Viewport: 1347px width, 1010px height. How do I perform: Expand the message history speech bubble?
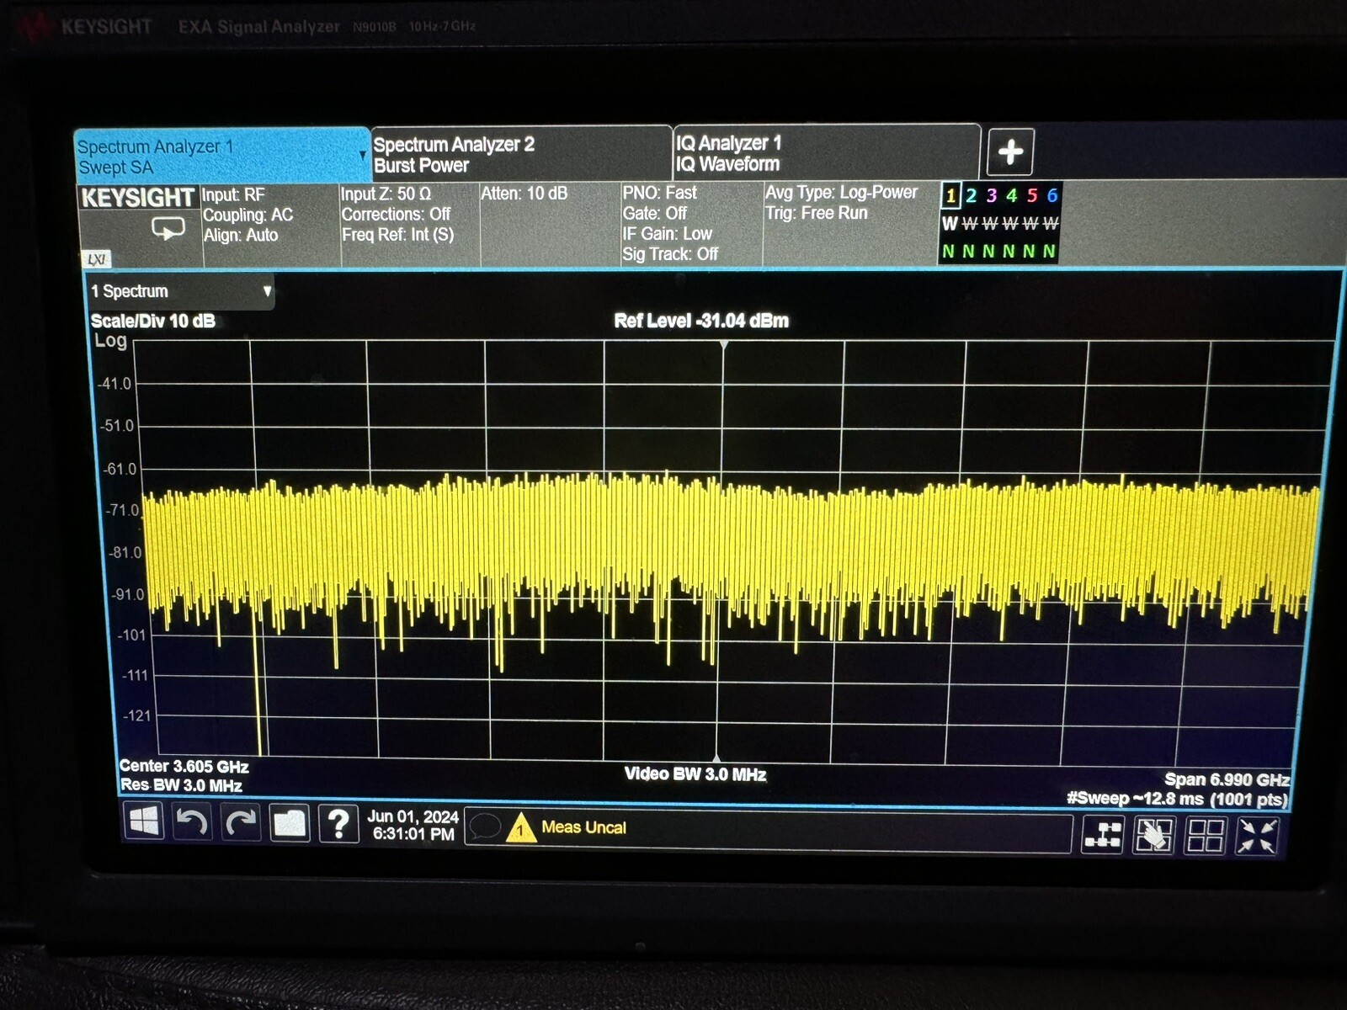[x=486, y=827]
